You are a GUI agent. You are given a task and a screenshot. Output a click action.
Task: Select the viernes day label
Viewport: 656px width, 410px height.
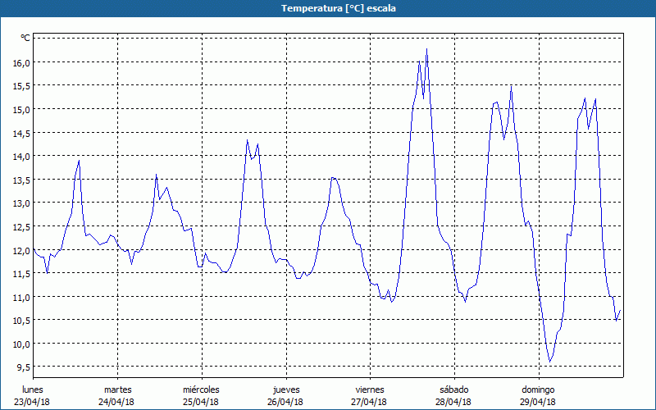click(x=370, y=389)
